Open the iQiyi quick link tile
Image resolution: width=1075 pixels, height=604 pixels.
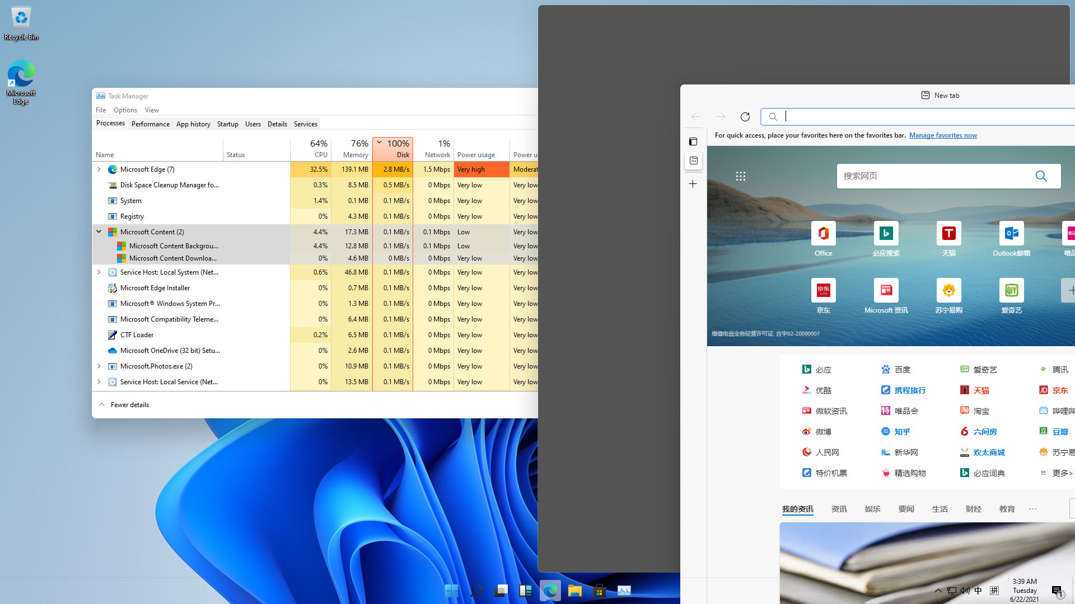1012,296
